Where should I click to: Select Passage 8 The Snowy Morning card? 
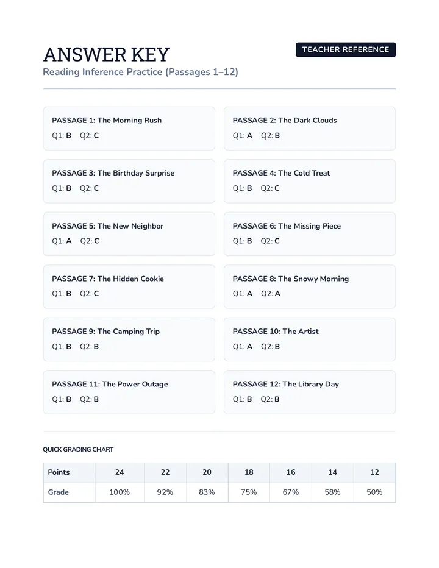click(x=310, y=286)
